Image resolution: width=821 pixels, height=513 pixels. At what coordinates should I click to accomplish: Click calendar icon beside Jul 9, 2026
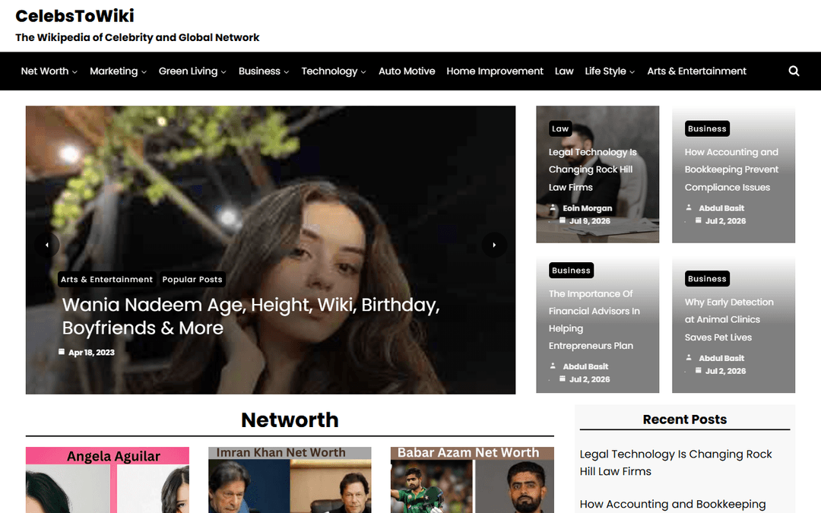[563, 220]
